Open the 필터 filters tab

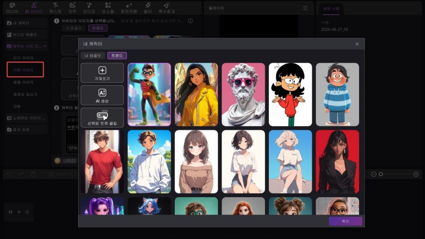[x=148, y=8]
